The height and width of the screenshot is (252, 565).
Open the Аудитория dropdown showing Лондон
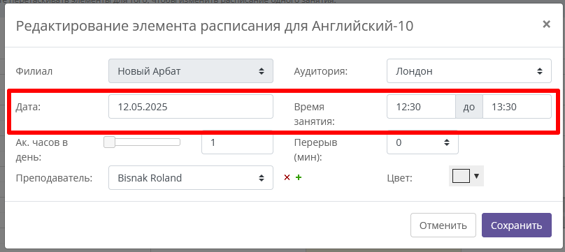pos(469,71)
